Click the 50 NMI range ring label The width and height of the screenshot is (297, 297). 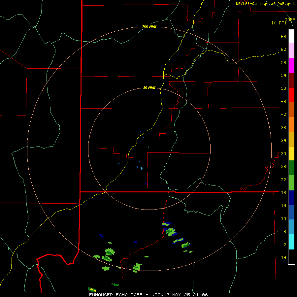tap(149, 87)
